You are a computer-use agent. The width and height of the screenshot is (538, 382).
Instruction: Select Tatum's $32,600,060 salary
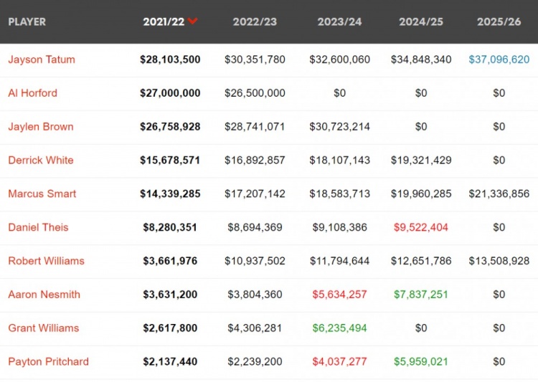339,59
